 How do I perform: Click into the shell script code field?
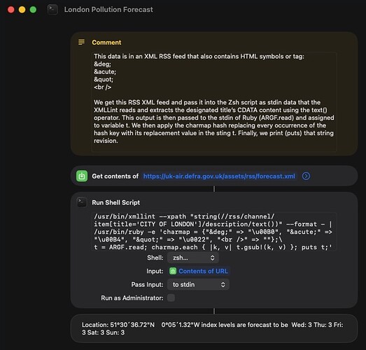213,232
